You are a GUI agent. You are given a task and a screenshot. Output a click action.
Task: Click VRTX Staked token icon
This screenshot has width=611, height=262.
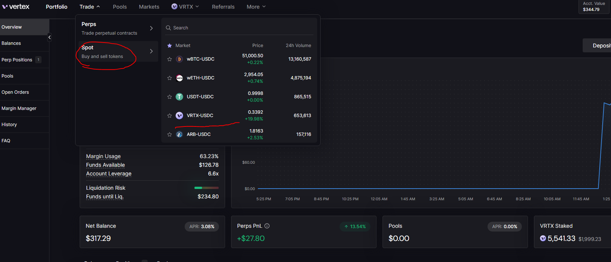(x=543, y=238)
